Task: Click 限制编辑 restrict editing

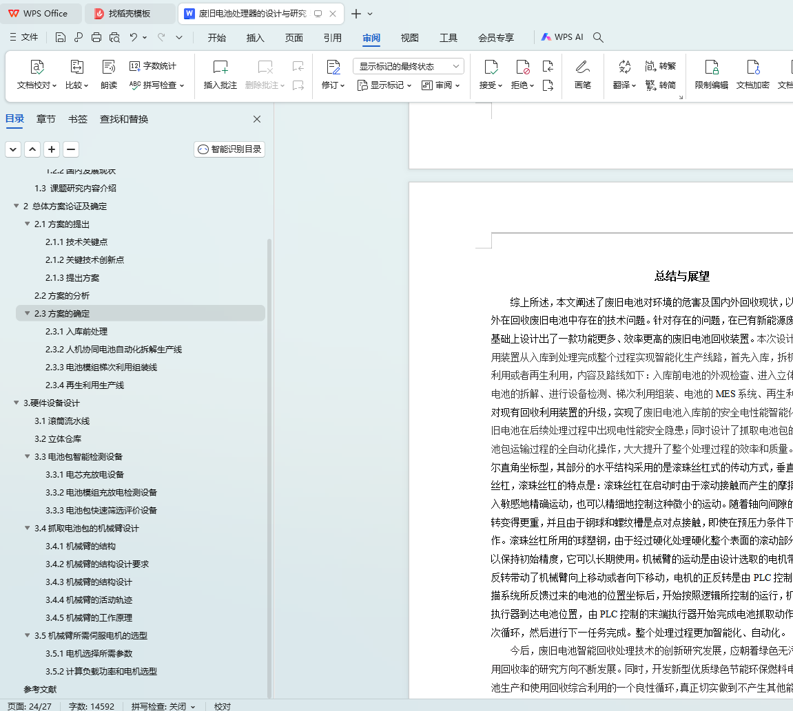Action: (x=712, y=74)
